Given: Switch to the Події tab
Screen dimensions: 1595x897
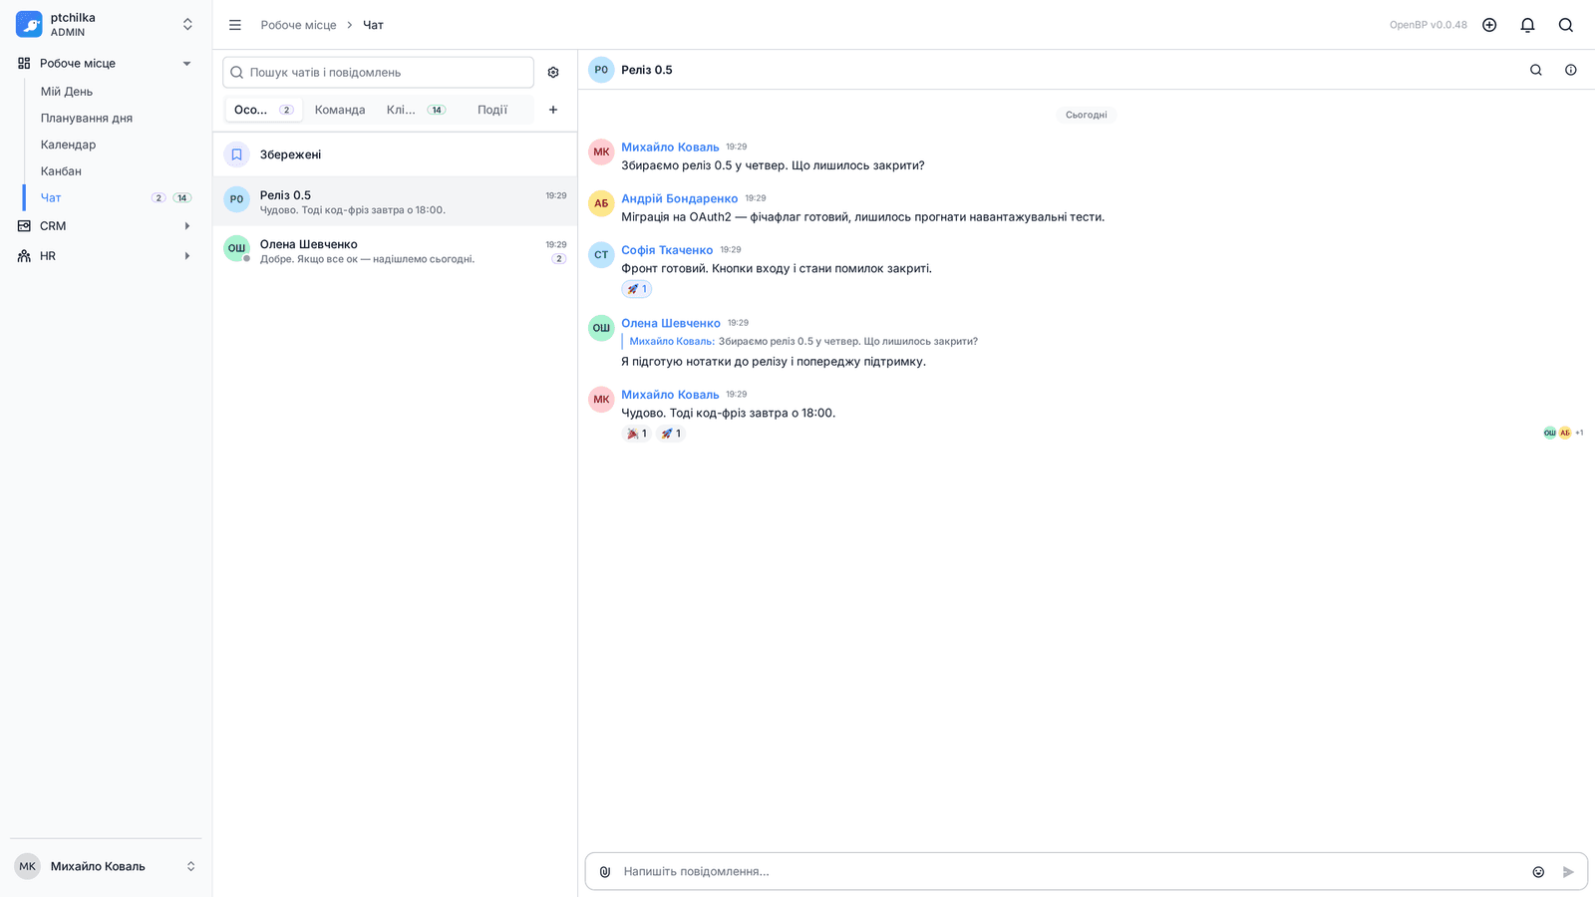Looking at the screenshot, I should (x=492, y=110).
